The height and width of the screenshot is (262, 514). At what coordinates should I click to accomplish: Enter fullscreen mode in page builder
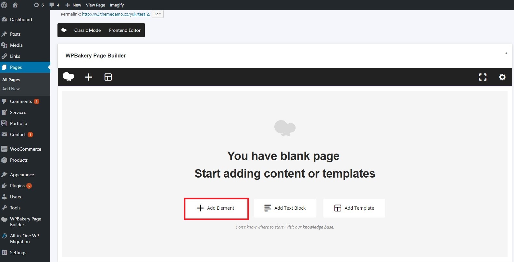(483, 77)
